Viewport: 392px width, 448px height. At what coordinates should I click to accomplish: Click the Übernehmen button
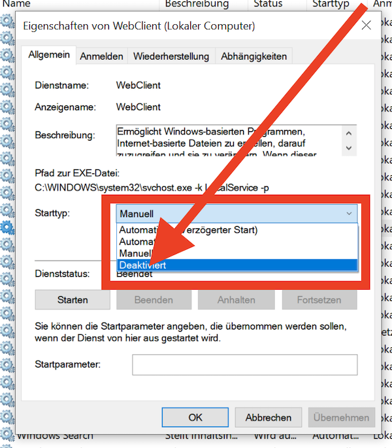342,417
